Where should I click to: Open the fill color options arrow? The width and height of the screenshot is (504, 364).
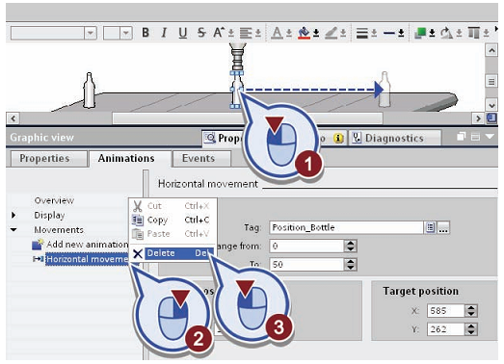click(316, 33)
